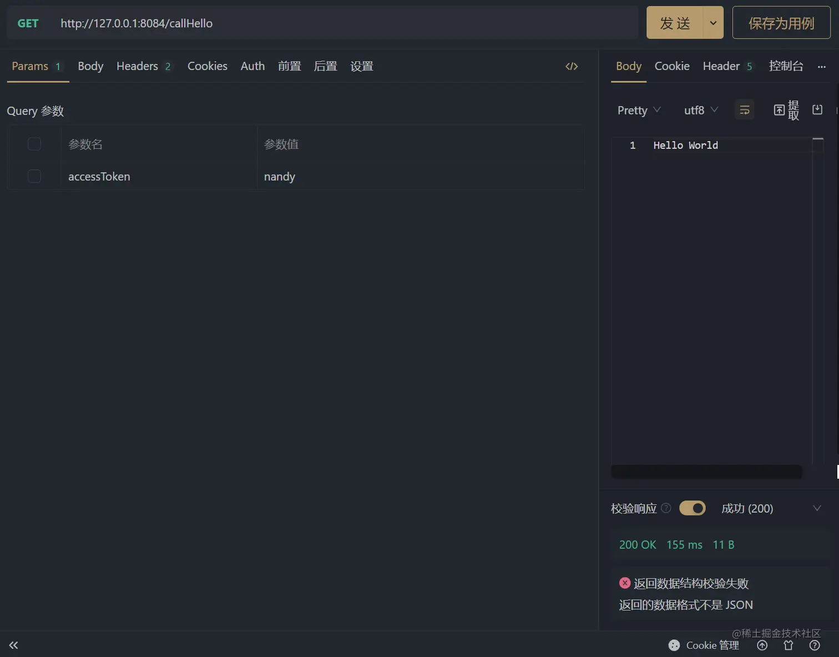The height and width of the screenshot is (657, 839).
Task: Switch to the Params tab
Action: pos(37,66)
